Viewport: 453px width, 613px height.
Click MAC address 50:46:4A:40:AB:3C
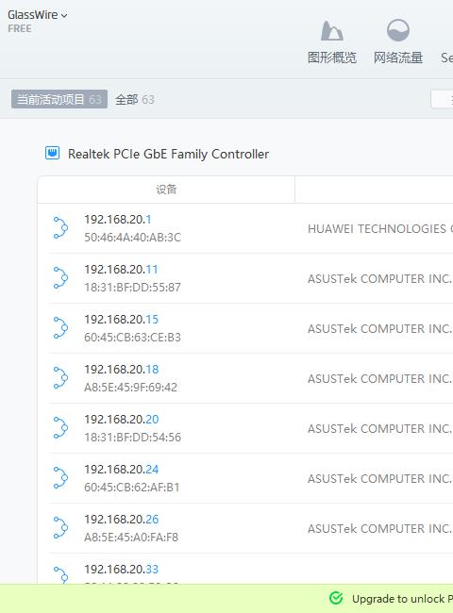[x=133, y=238]
